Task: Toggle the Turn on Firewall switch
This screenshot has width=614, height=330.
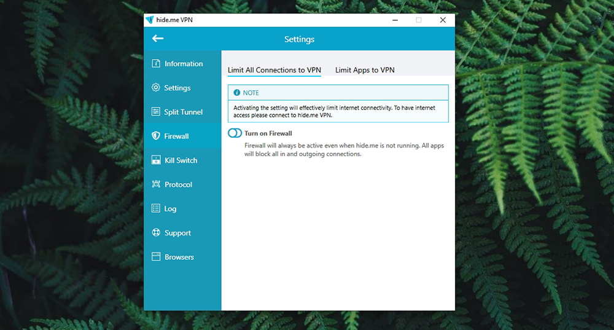Action: tap(235, 133)
